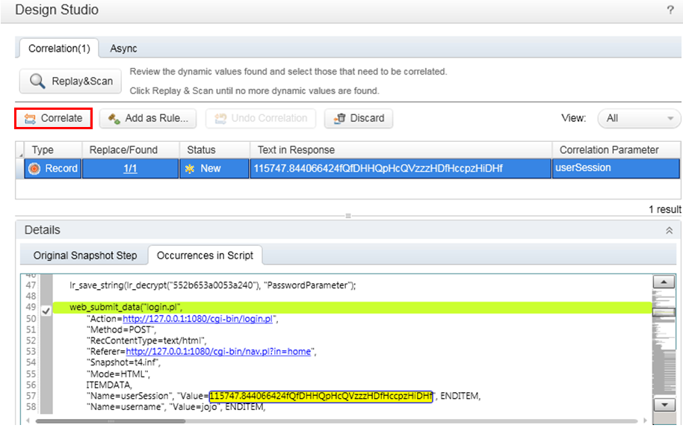Click the Add as Rule icon
683x428 pixels.
(114, 118)
